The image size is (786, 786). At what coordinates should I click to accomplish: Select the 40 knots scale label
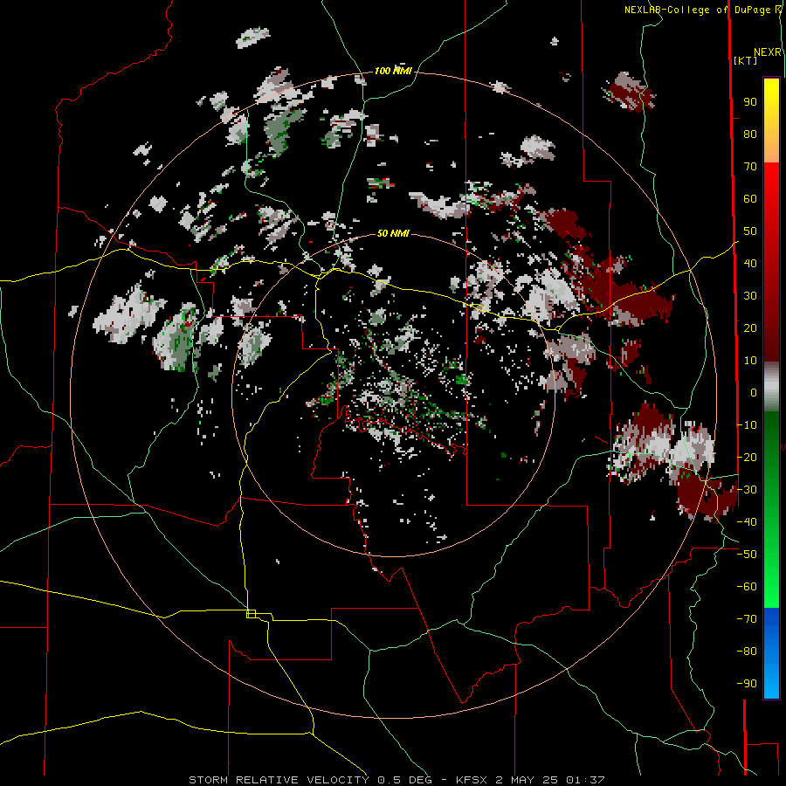pos(750,264)
